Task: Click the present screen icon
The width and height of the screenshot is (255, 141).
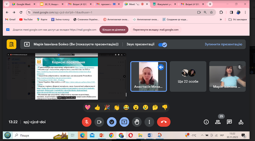Action: 124,122
